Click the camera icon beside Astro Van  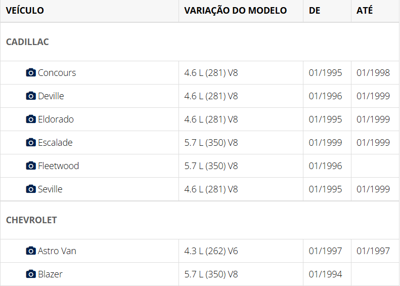pyautogui.click(x=31, y=251)
